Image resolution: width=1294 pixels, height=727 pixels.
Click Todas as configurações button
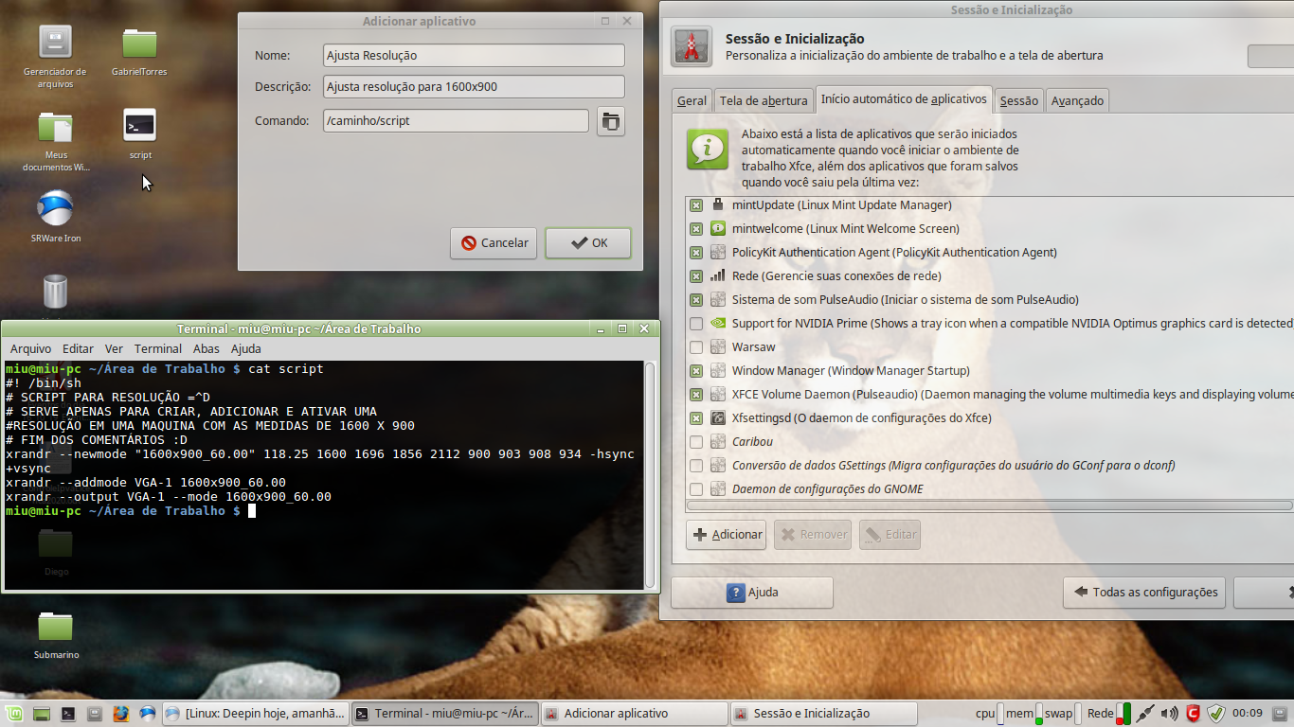(1144, 593)
